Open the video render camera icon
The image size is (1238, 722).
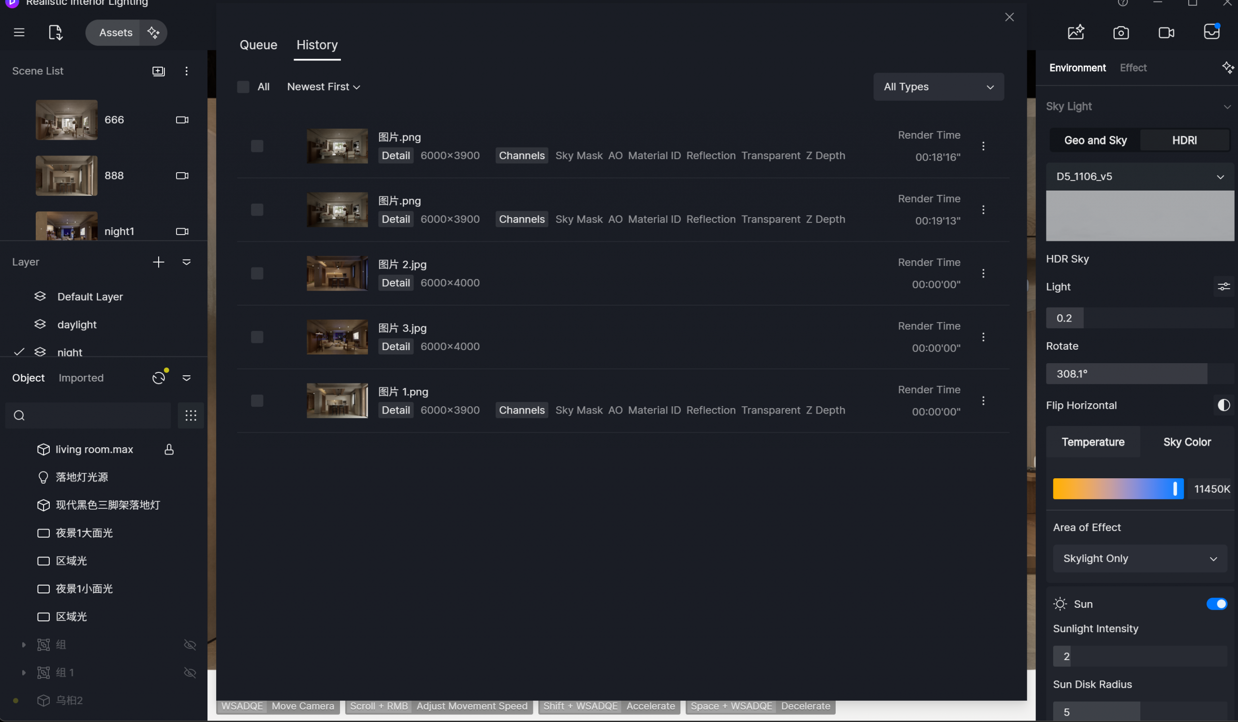1166,33
